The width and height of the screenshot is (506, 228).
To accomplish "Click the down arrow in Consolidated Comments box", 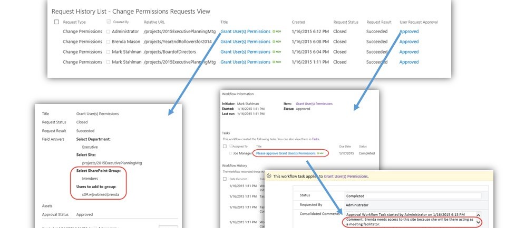I will pyautogui.click(x=478, y=223).
